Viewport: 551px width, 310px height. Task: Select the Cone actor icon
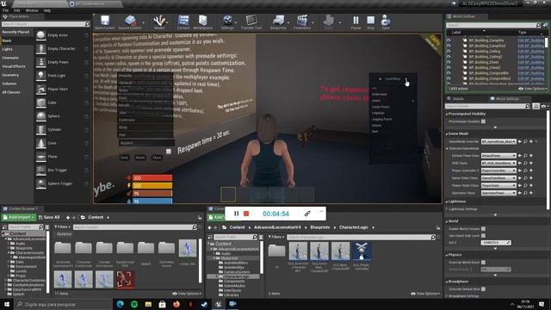coord(41,143)
